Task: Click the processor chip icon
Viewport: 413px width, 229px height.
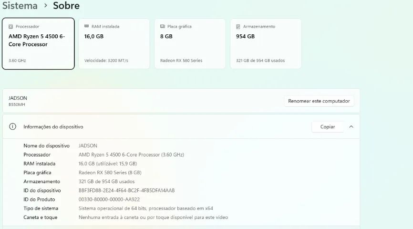Action: pyautogui.click(x=11, y=26)
